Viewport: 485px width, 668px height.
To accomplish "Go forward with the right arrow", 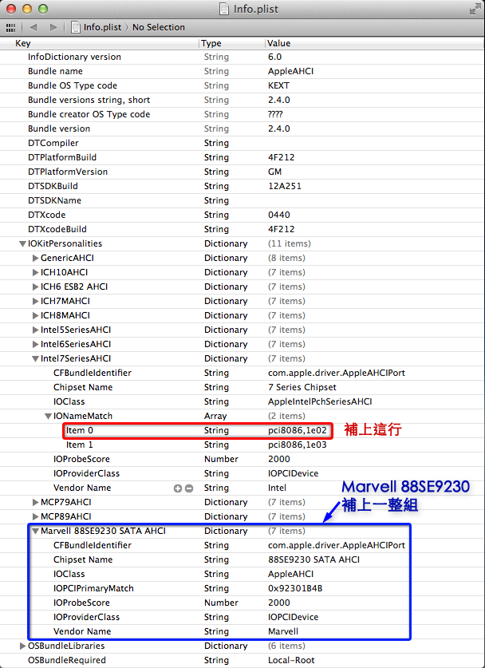I will click(53, 27).
